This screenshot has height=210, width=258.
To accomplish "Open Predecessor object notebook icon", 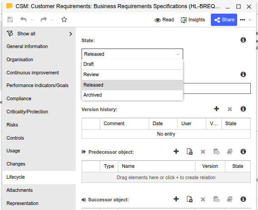I will tap(230, 151).
